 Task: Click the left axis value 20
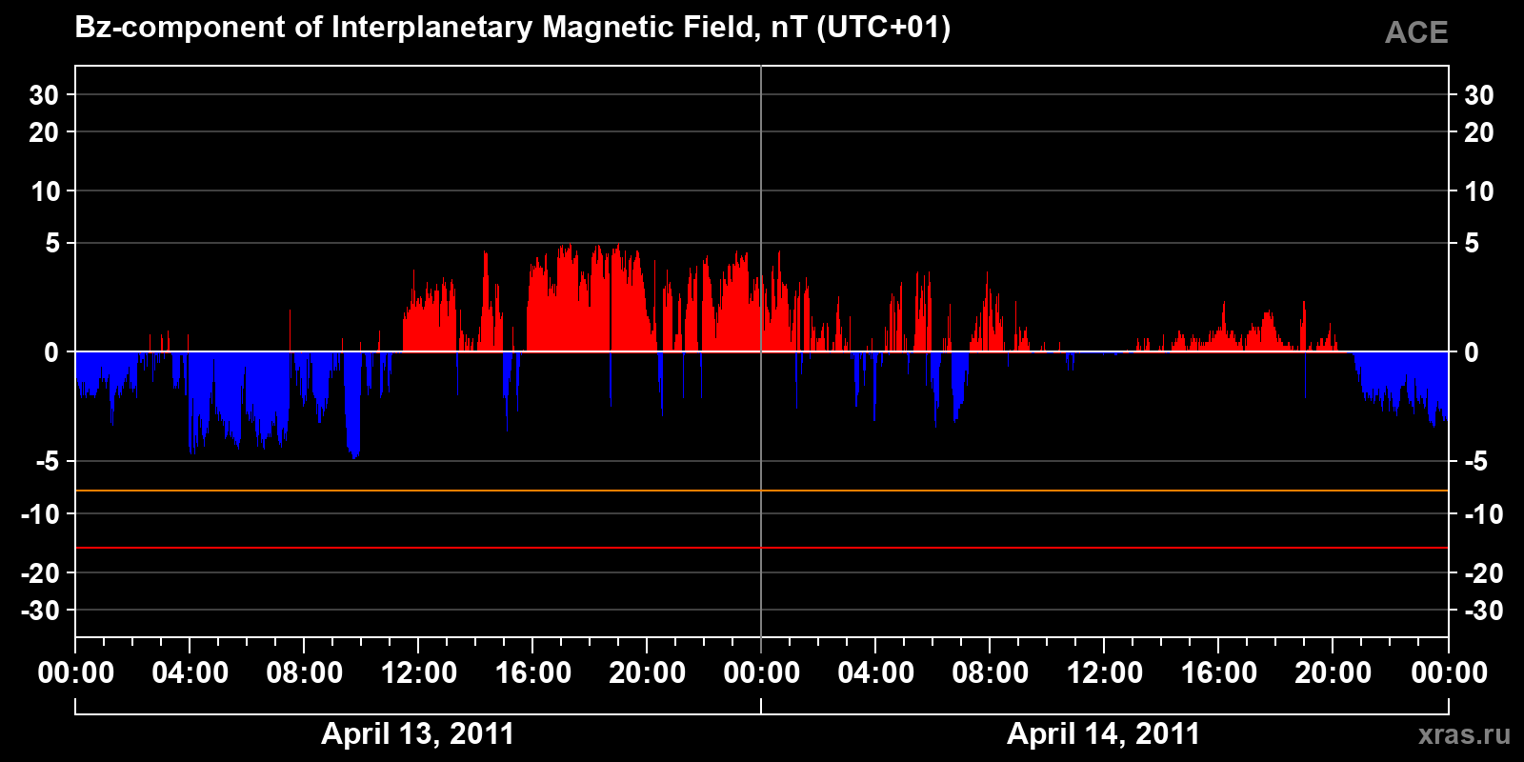44,132
